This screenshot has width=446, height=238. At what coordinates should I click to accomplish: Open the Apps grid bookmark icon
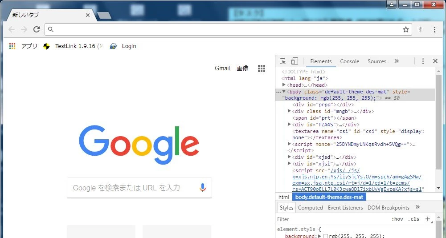(12, 46)
